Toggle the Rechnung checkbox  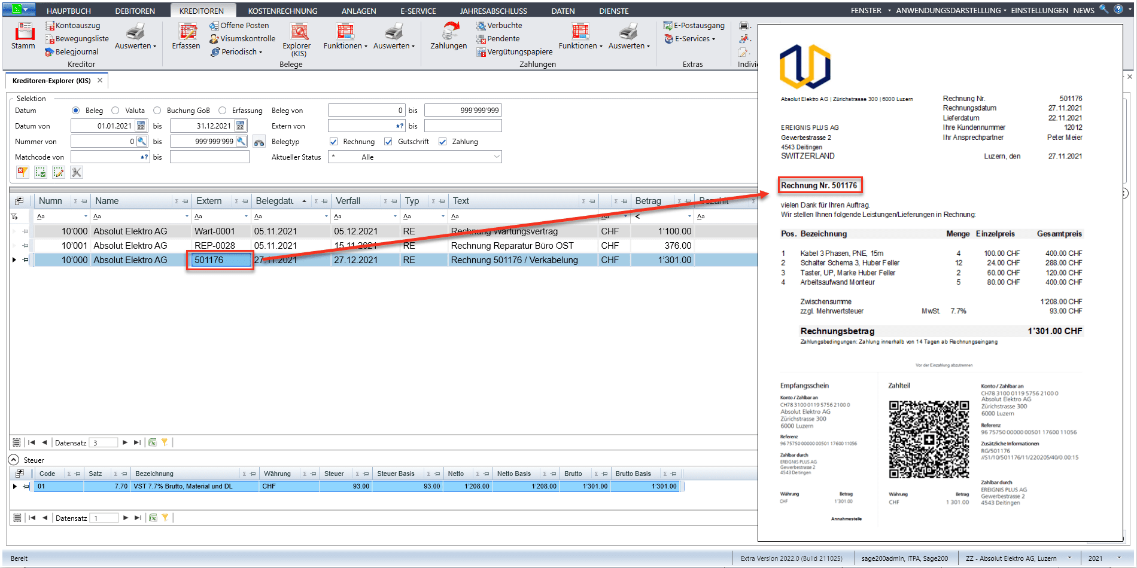click(334, 142)
